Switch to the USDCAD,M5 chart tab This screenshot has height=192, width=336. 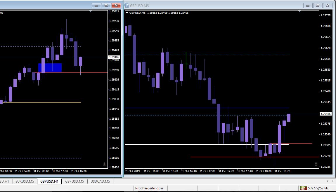[100, 181]
